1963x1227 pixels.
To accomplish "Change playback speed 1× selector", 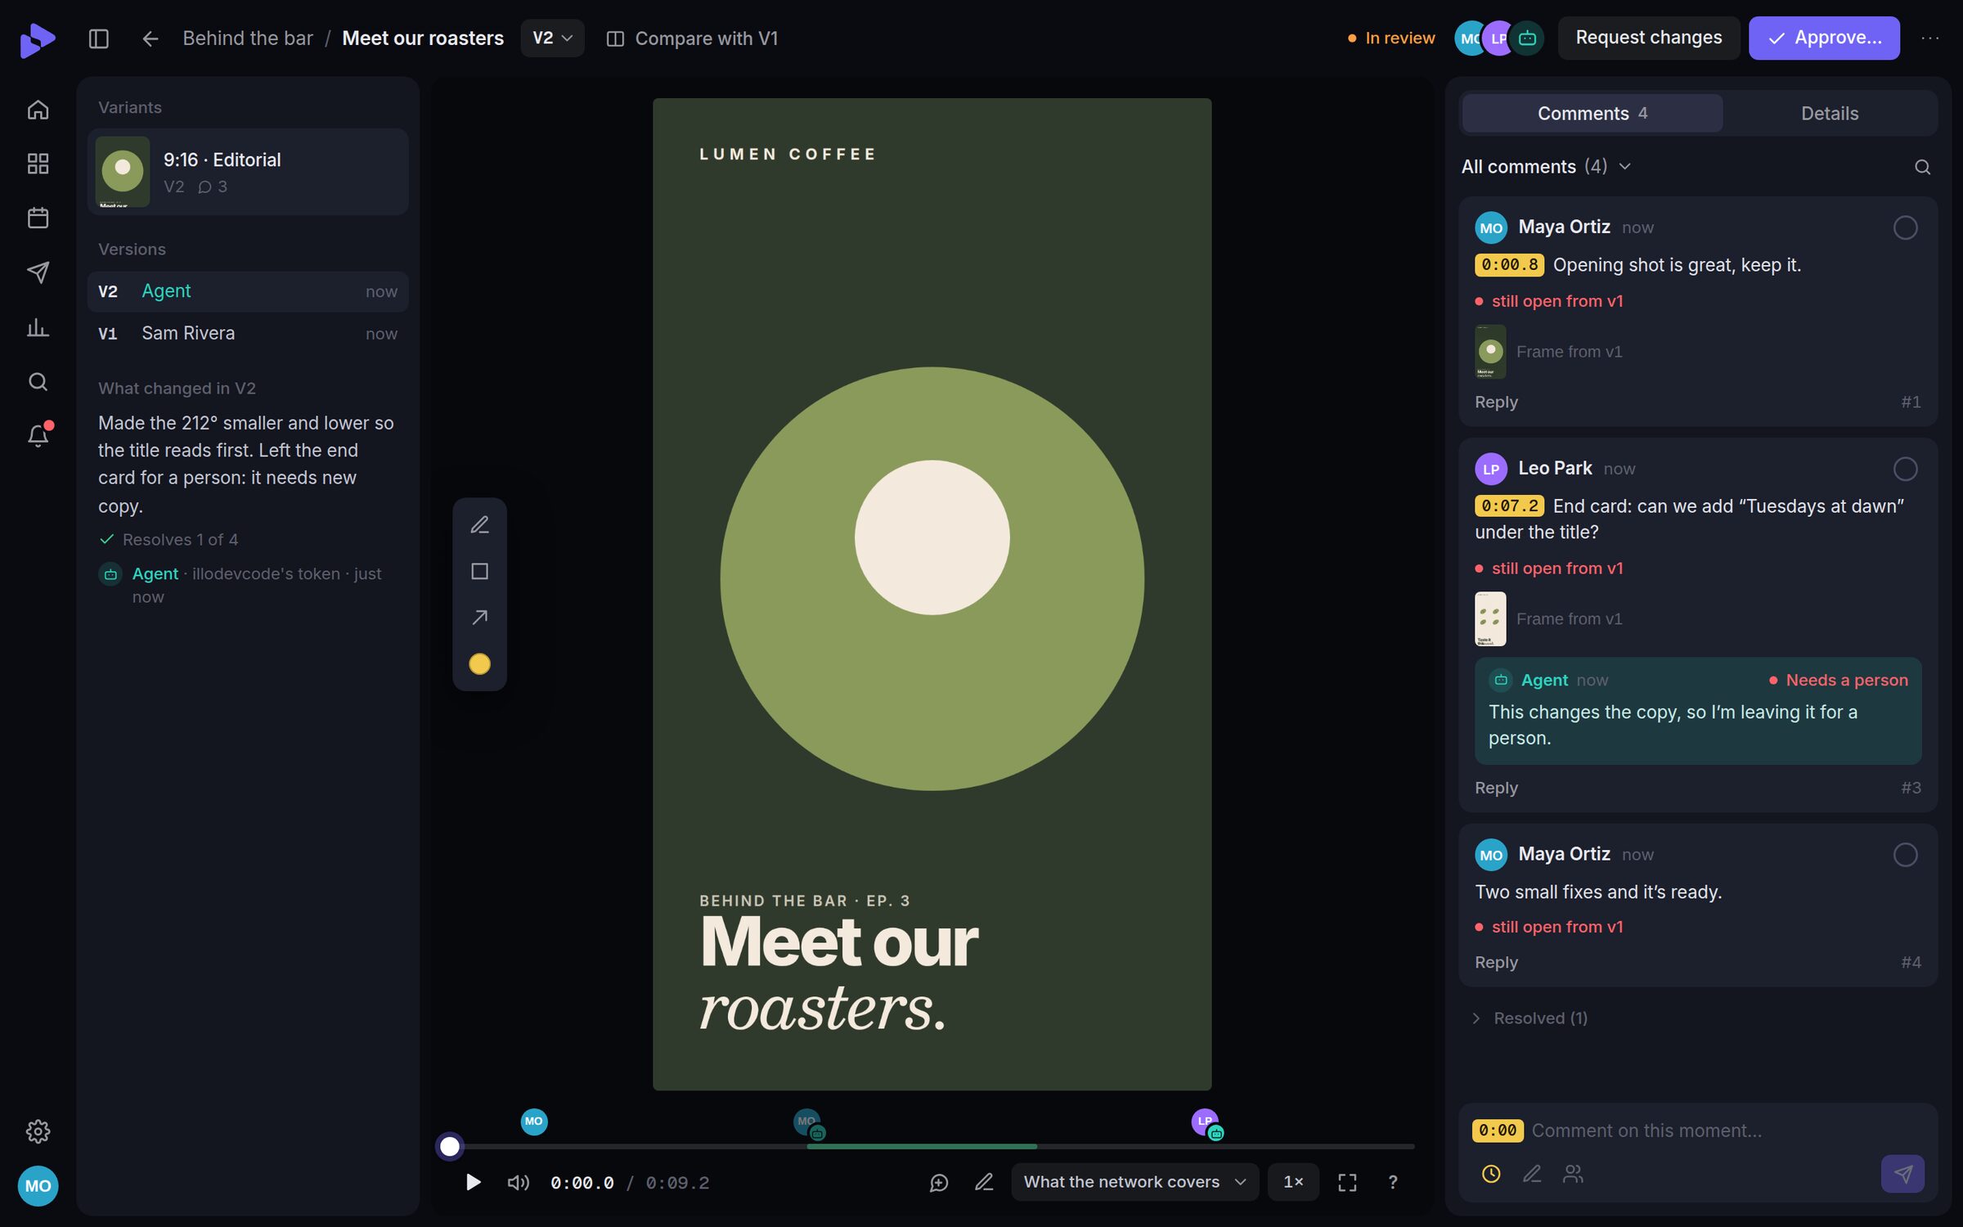I will pyautogui.click(x=1292, y=1182).
